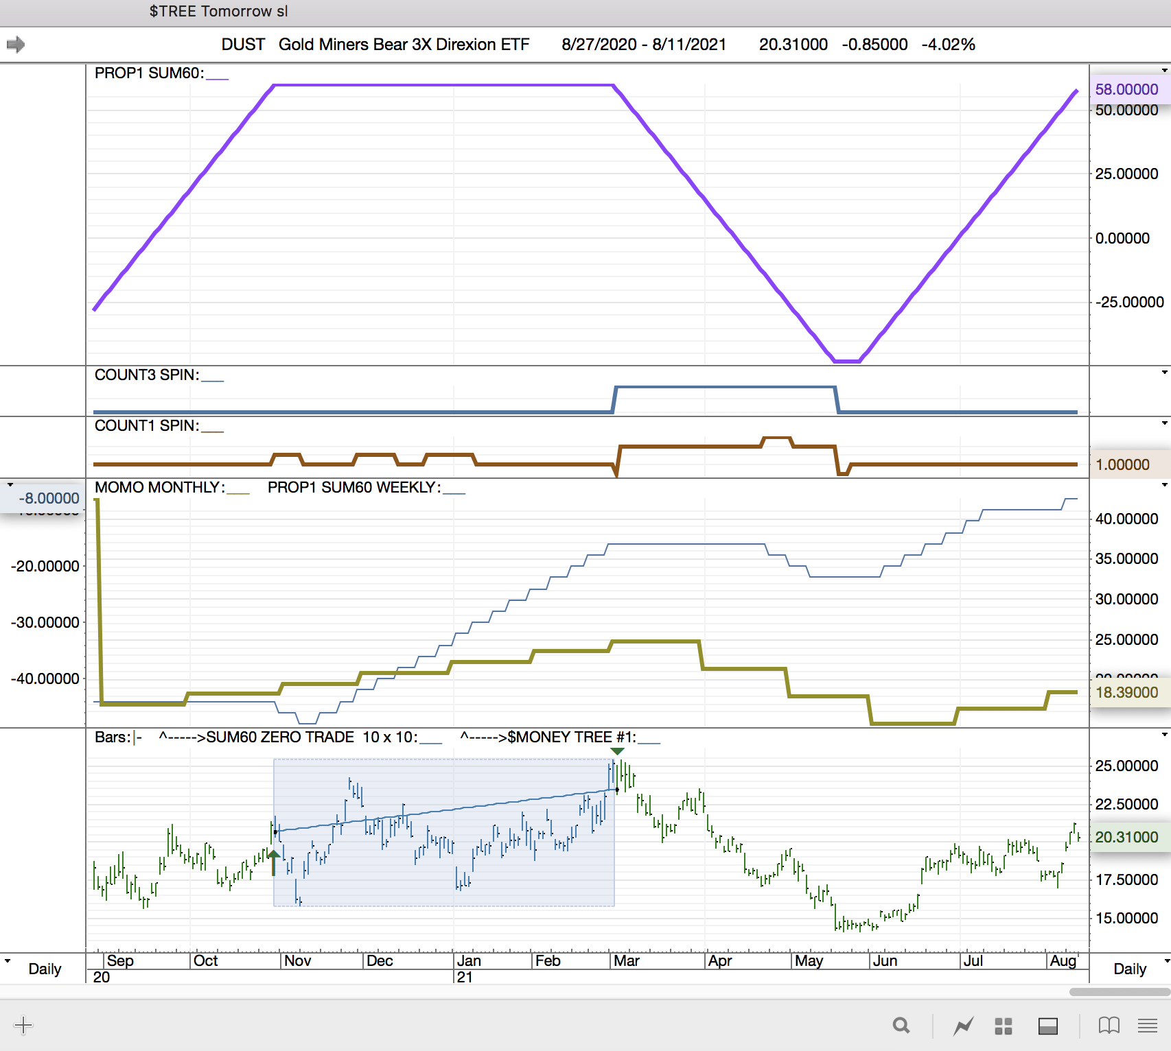Click the 8/27/2020 - 8/11/2021 date range
The height and width of the screenshot is (1051, 1171).
click(644, 45)
